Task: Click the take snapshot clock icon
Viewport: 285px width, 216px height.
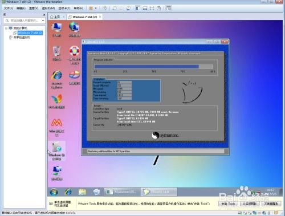Action: click(115, 8)
